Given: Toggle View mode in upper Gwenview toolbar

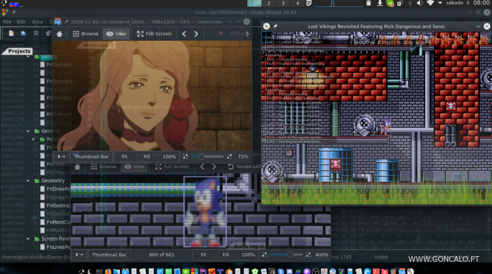Looking at the screenshot, I should (x=117, y=34).
